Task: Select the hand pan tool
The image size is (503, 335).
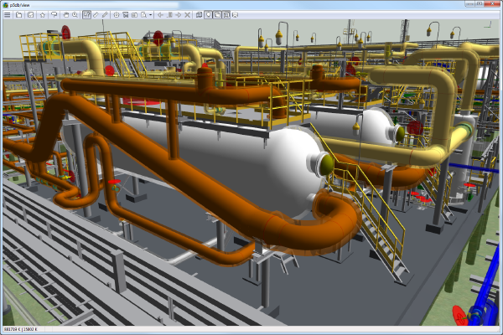Action: pyautogui.click(x=65, y=15)
